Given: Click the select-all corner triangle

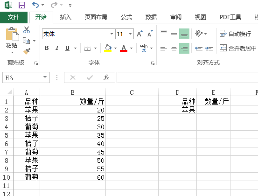Looking at the screenshot, I should point(9,92).
